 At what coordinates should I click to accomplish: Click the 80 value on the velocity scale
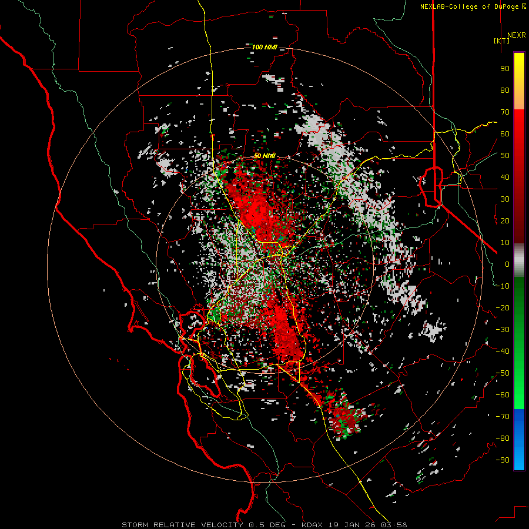[x=505, y=91]
